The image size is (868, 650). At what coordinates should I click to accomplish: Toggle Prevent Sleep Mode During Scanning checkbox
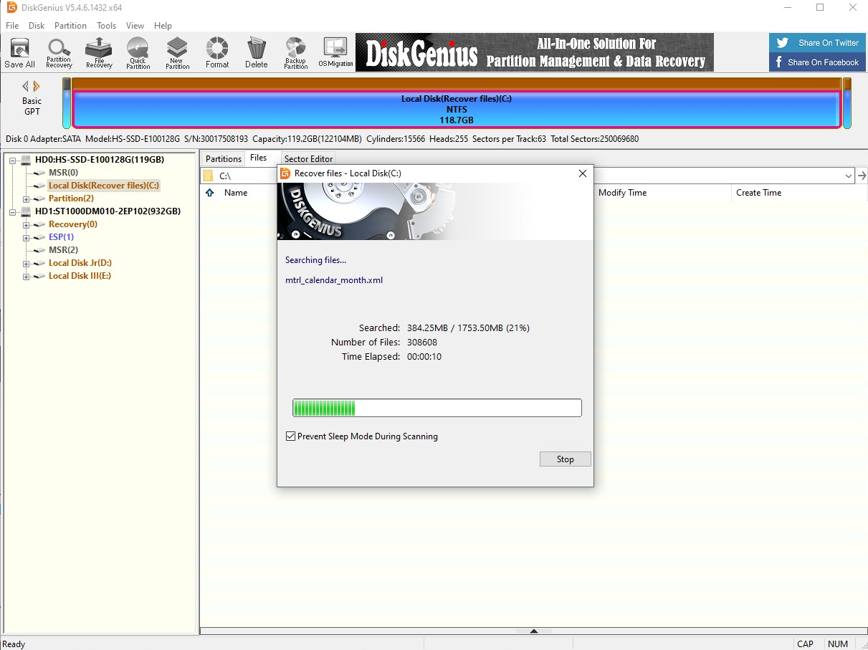(x=290, y=436)
